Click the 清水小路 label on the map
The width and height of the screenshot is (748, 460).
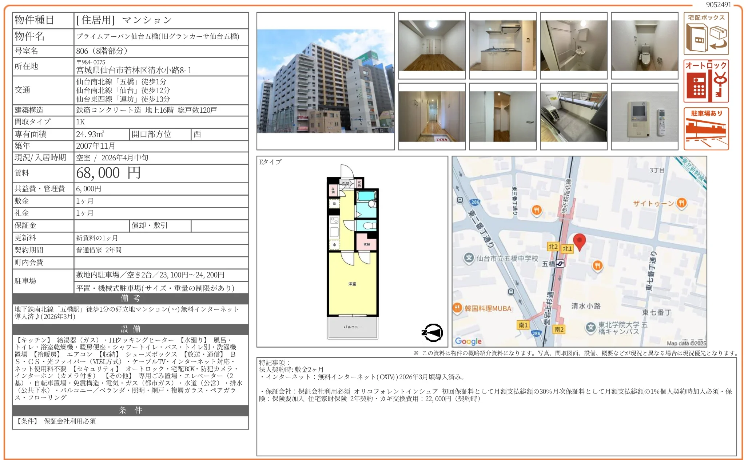[x=586, y=306]
